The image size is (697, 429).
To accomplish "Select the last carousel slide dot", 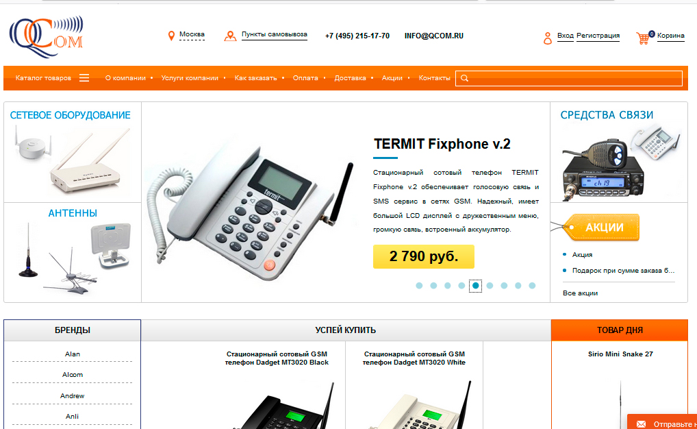I will click(x=532, y=286).
